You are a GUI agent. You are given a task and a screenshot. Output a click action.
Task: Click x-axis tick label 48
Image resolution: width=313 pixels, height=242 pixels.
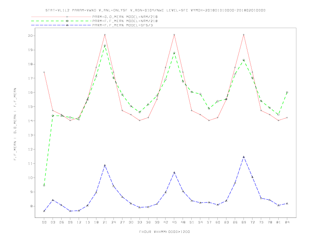(x=183, y=222)
